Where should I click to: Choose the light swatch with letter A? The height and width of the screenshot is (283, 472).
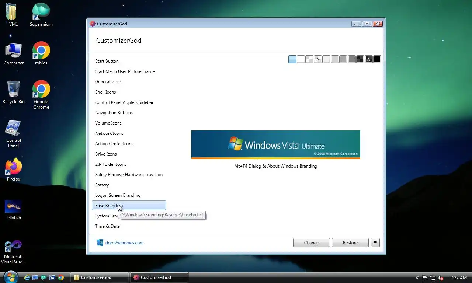318,59
